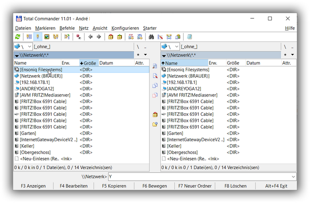Click the F8 Löschen button

coord(235,186)
